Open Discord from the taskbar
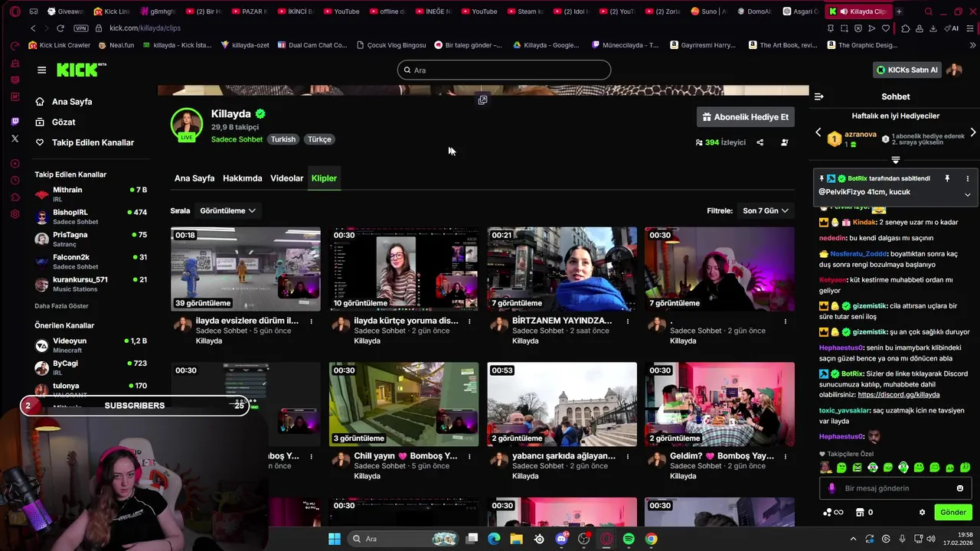The height and width of the screenshot is (551, 980). coord(562,539)
